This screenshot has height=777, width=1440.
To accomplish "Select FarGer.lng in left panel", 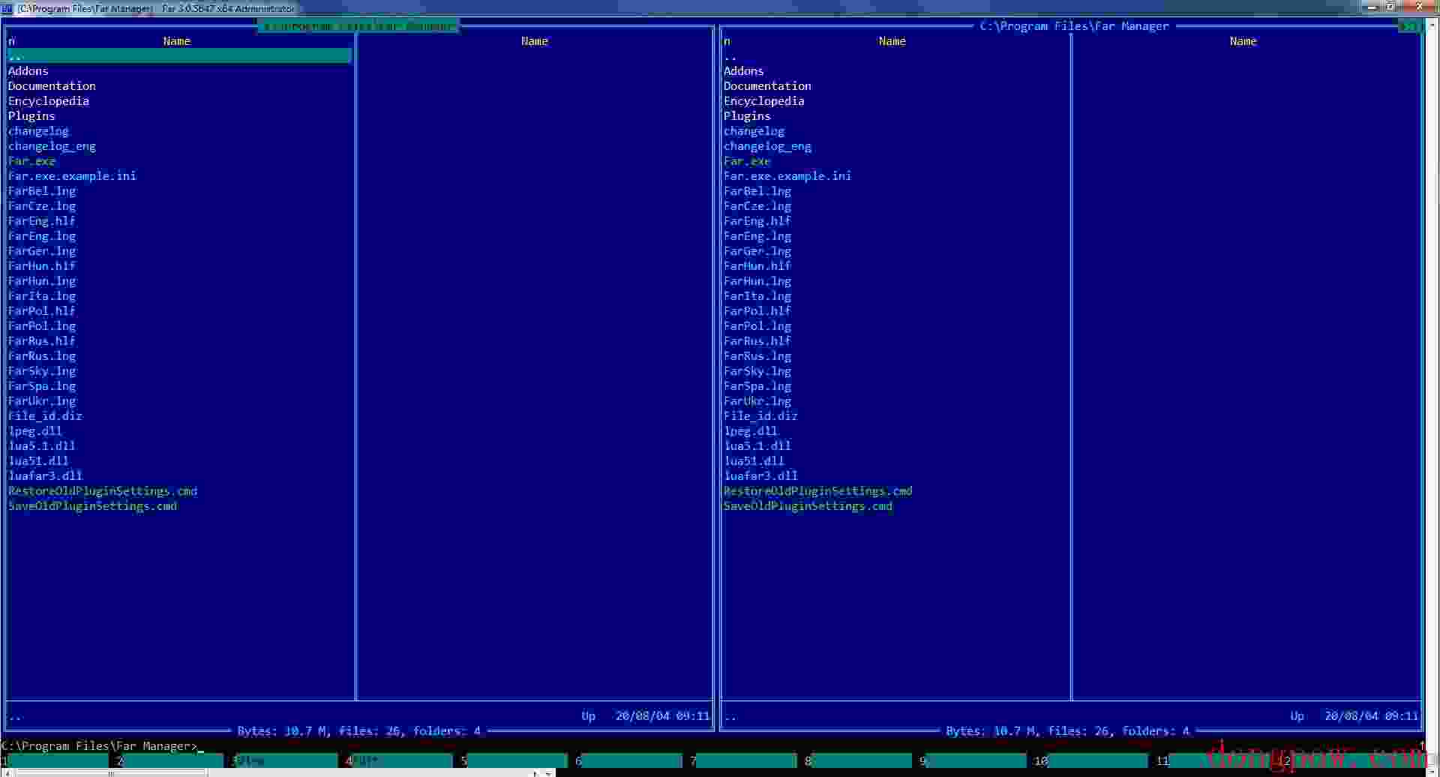I will pyautogui.click(x=42, y=251).
